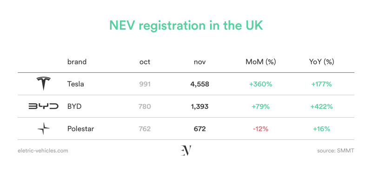The image size is (372, 176).
Task: Click the Polestar brand name
Action: pos(80,129)
